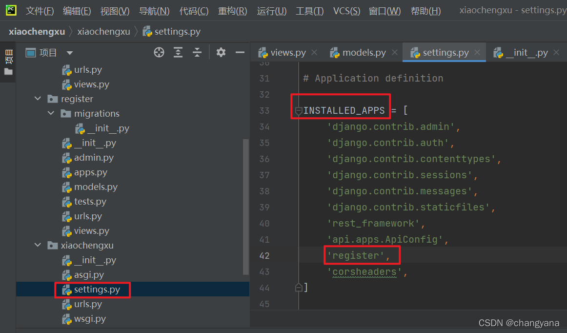Hide the project panel with minus icon
The width and height of the screenshot is (567, 333).
[240, 52]
